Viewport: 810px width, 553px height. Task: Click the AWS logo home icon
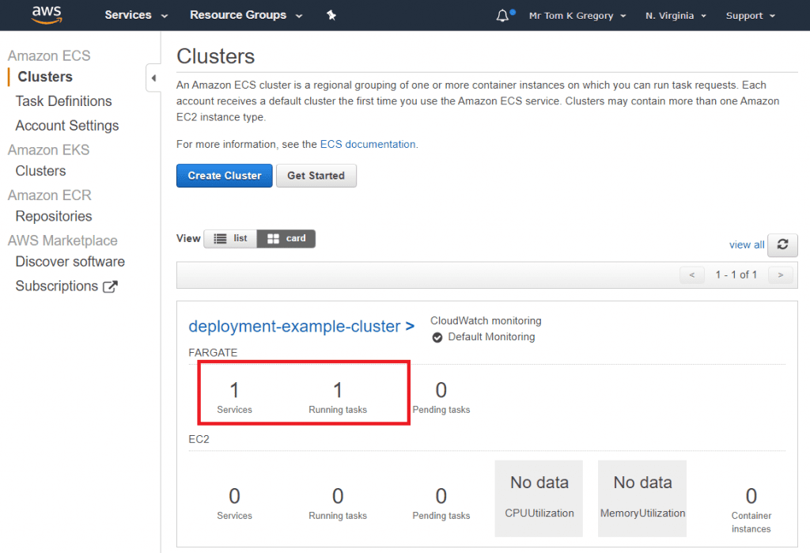coord(47,15)
